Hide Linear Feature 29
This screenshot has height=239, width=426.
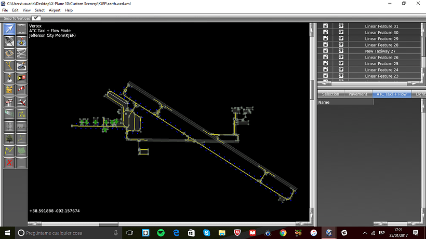tap(341, 38)
